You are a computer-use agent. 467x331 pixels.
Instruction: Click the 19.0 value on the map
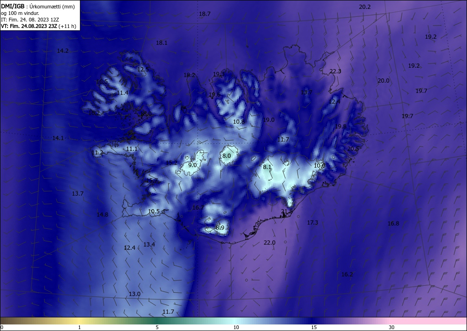pos(269,120)
